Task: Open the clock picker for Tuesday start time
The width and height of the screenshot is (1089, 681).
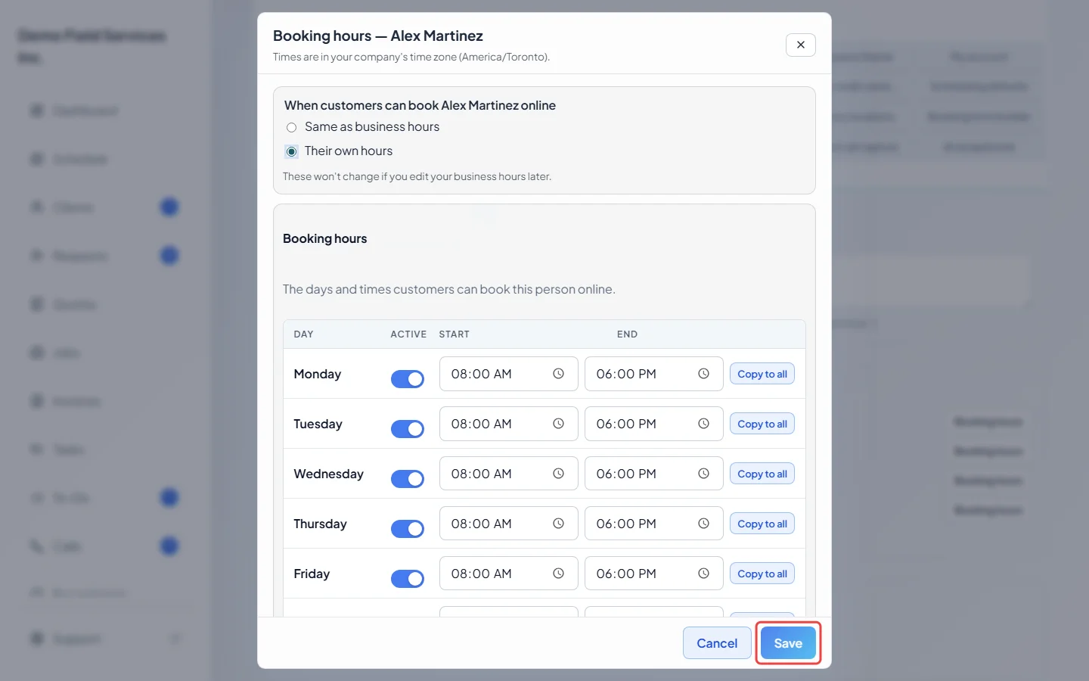Action: coord(558,424)
